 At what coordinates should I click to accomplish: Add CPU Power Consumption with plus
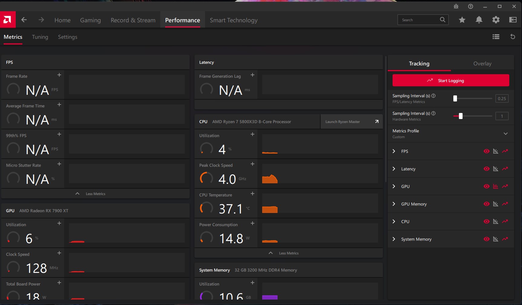[253, 223]
